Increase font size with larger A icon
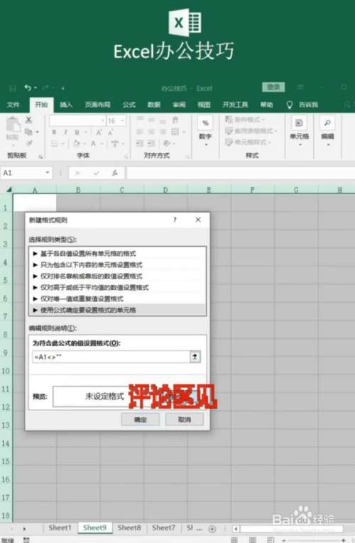This screenshot has height=543, width=355. point(99,133)
